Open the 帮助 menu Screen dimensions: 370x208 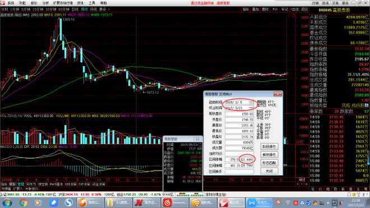(103, 3)
